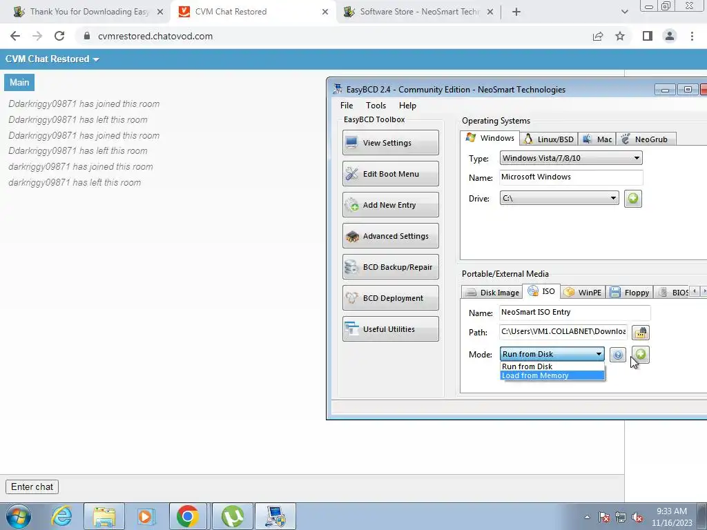This screenshot has width=707, height=530.
Task: Share this page via Chrome share icon
Action: click(x=598, y=36)
